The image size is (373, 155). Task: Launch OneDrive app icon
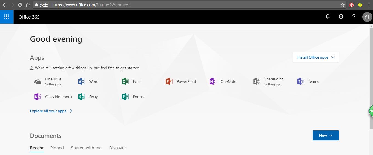(38, 81)
